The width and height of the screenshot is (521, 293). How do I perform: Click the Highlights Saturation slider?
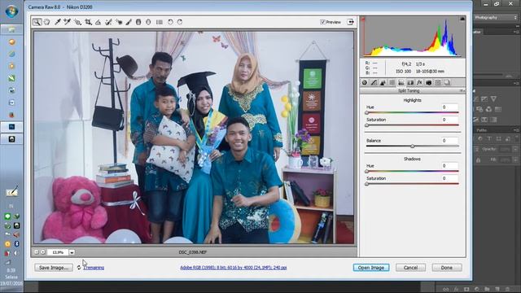[413, 125]
